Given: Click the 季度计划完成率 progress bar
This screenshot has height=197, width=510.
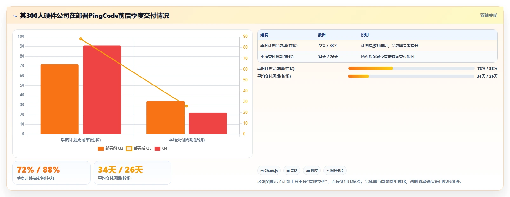Looking at the screenshot, I should [x=411, y=68].
